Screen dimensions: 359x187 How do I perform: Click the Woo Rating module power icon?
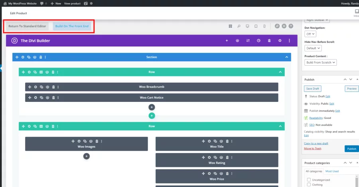(x=221, y=157)
